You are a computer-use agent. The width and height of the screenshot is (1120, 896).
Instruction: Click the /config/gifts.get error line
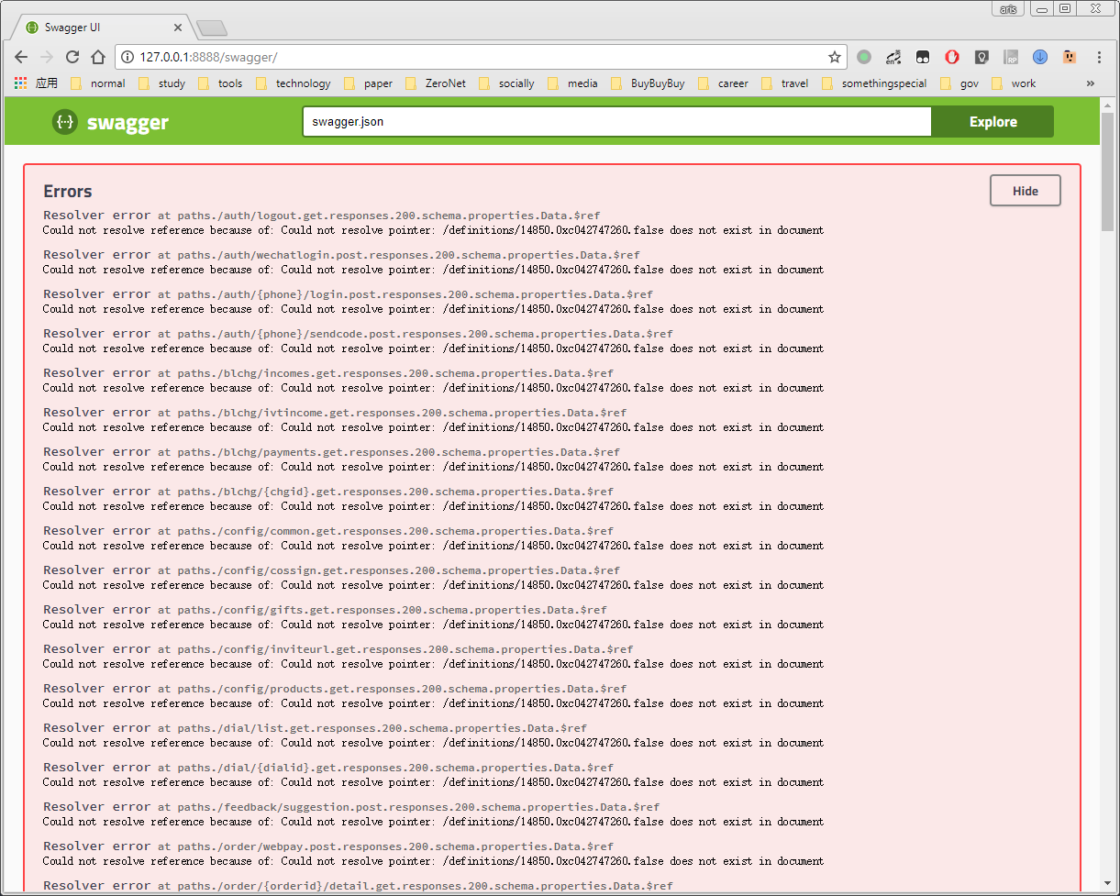(x=325, y=610)
